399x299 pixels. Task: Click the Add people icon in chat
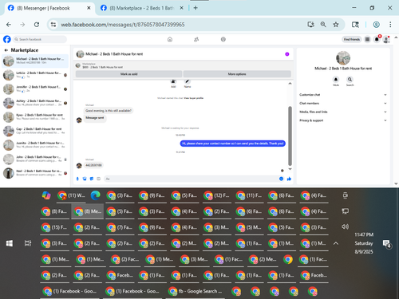click(x=173, y=81)
